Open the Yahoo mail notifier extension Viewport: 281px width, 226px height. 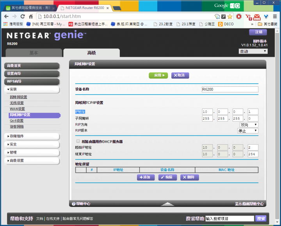[x=249, y=17]
